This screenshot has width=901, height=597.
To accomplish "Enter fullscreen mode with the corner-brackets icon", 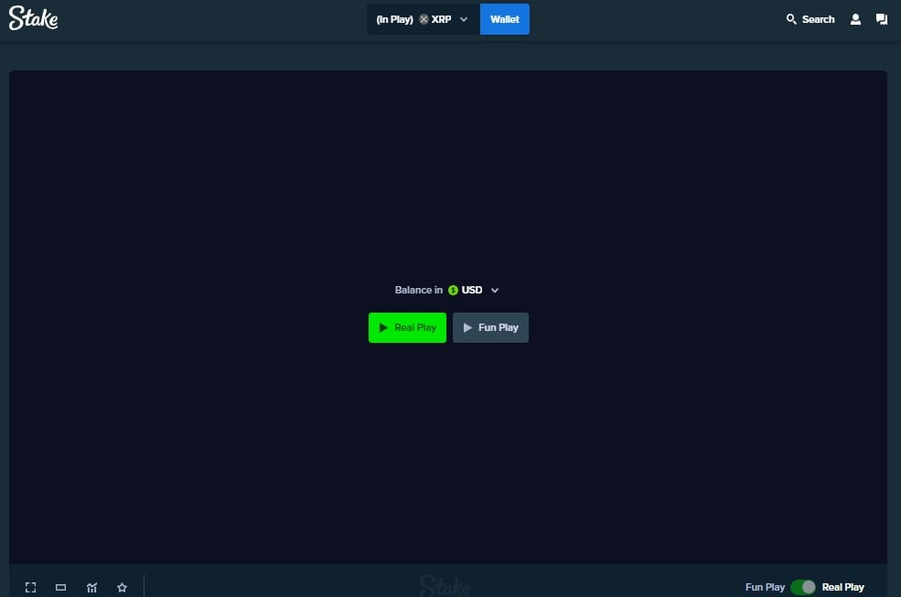I will click(30, 587).
